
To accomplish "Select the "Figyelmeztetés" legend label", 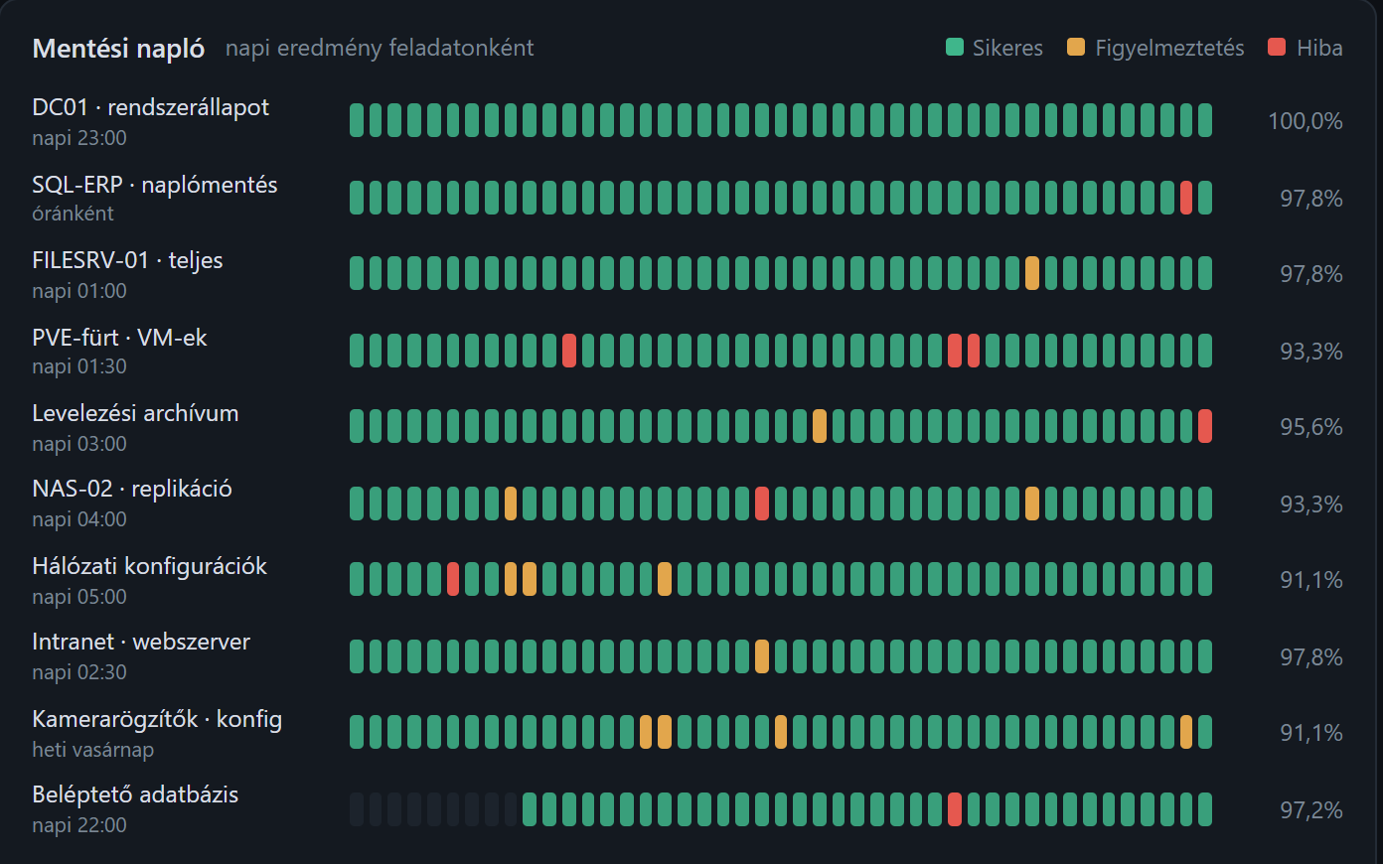I will tap(1169, 48).
